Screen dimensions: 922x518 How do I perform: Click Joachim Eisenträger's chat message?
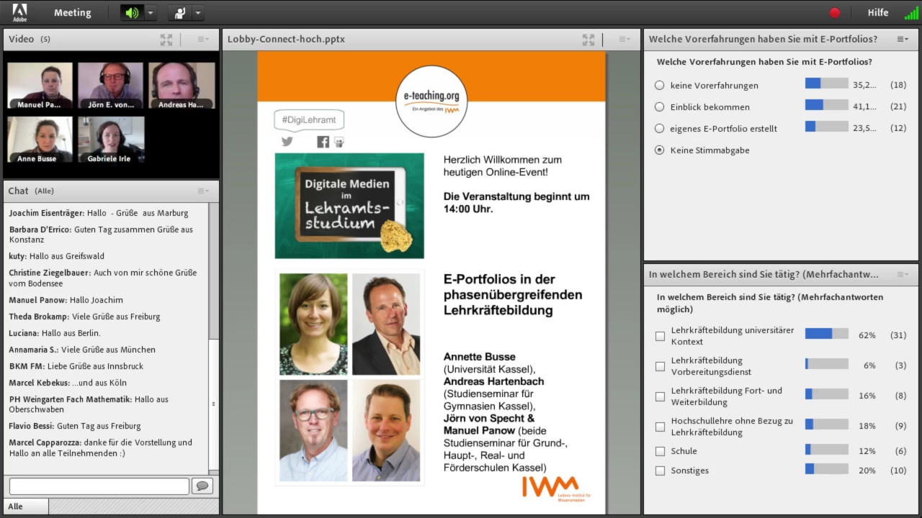[x=99, y=214]
